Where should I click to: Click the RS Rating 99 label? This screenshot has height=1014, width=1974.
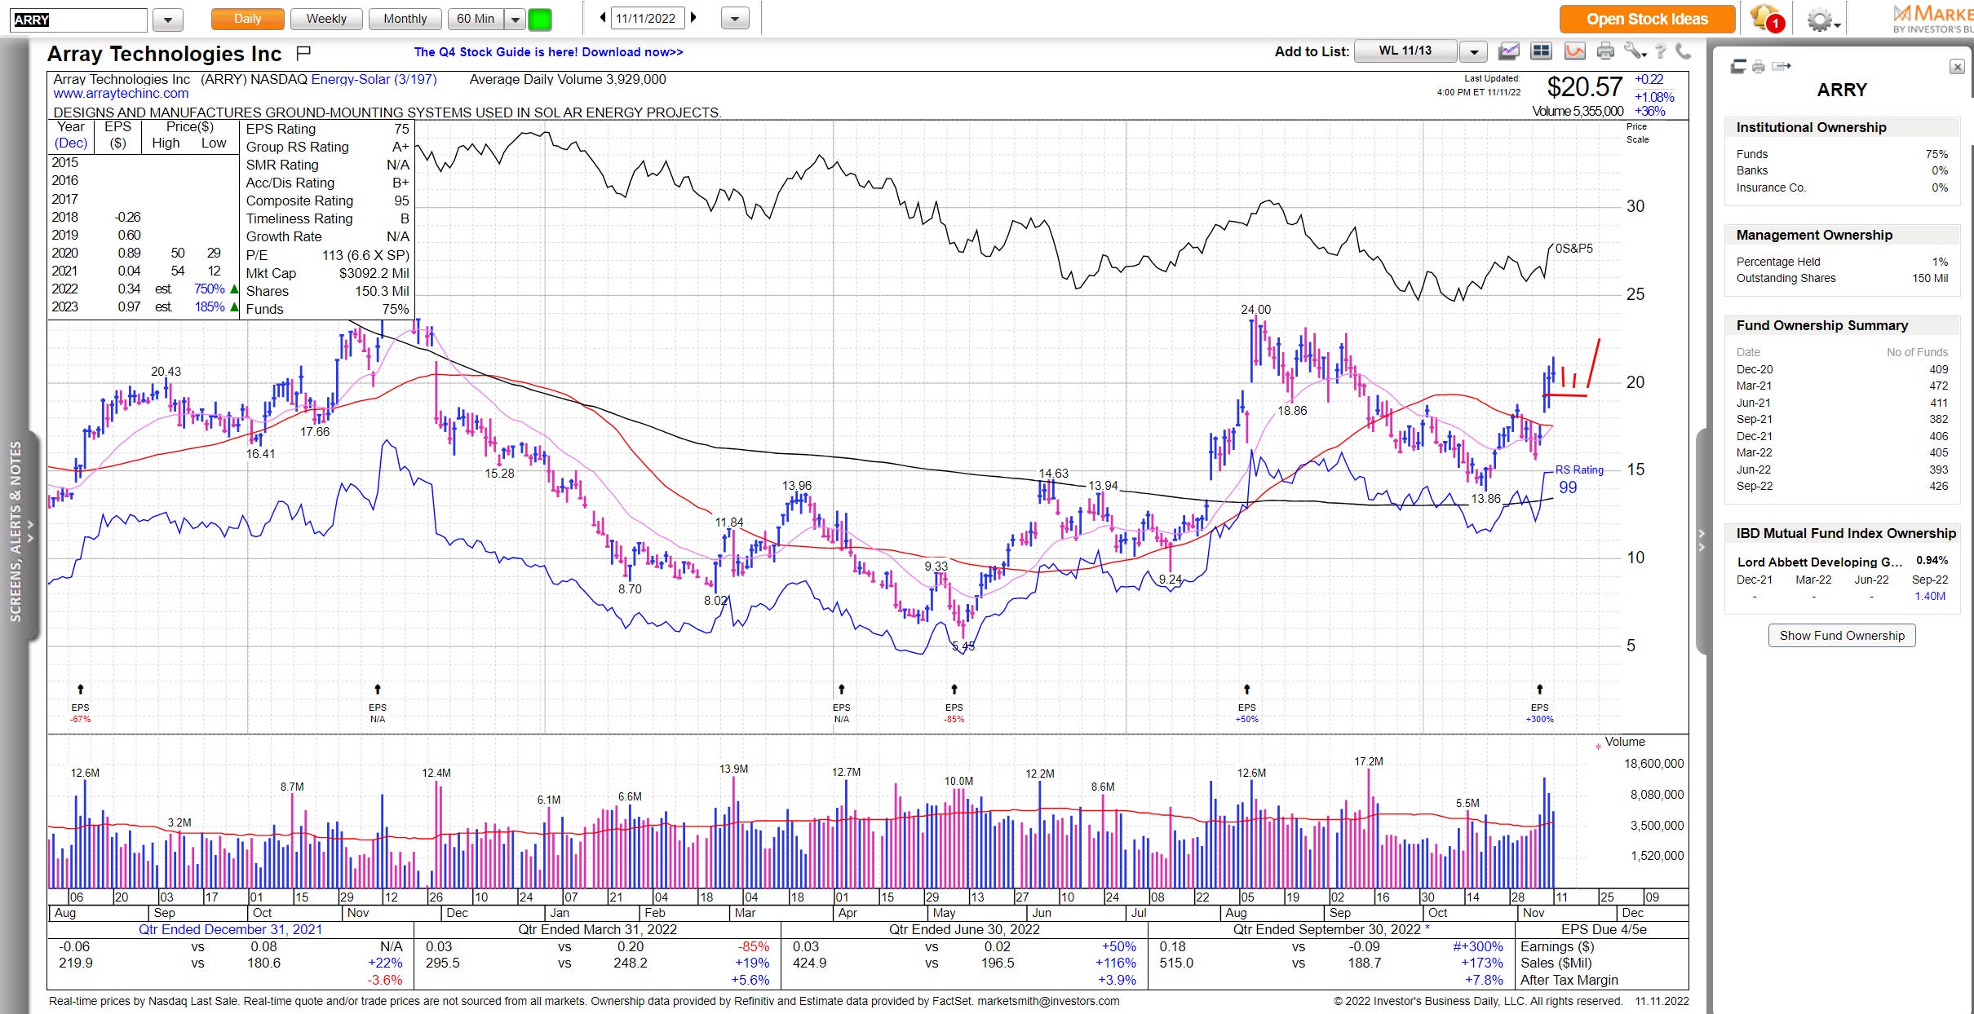click(1578, 479)
